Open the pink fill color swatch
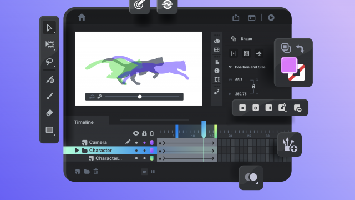Screen dimensions: 355x200 coord(289,65)
